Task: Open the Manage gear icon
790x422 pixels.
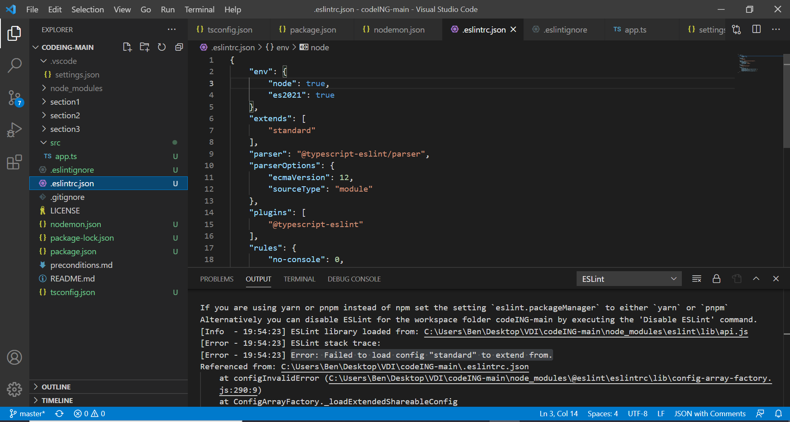Action: coord(14,389)
